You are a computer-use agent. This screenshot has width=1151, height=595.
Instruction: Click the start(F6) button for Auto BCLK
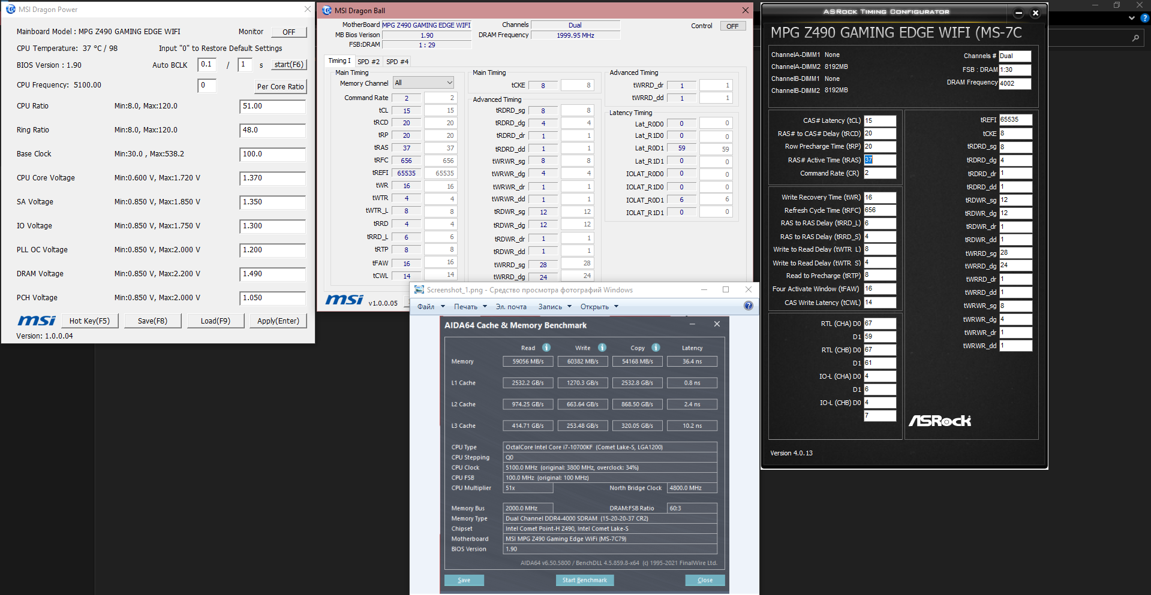click(x=289, y=65)
